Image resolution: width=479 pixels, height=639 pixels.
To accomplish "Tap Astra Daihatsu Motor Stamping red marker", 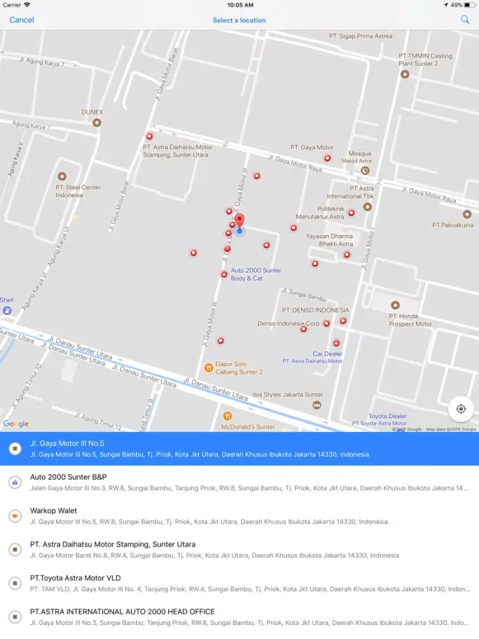I will 149,136.
